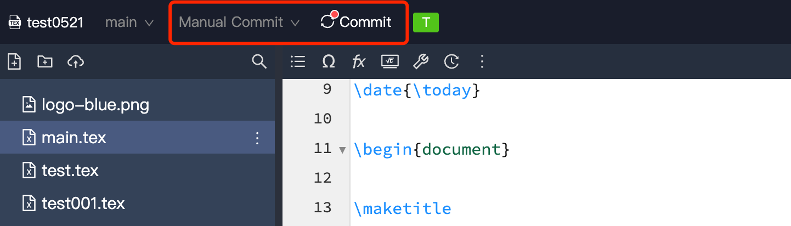Click the wrench tools icon
Screen dimensions: 791x226
point(421,62)
